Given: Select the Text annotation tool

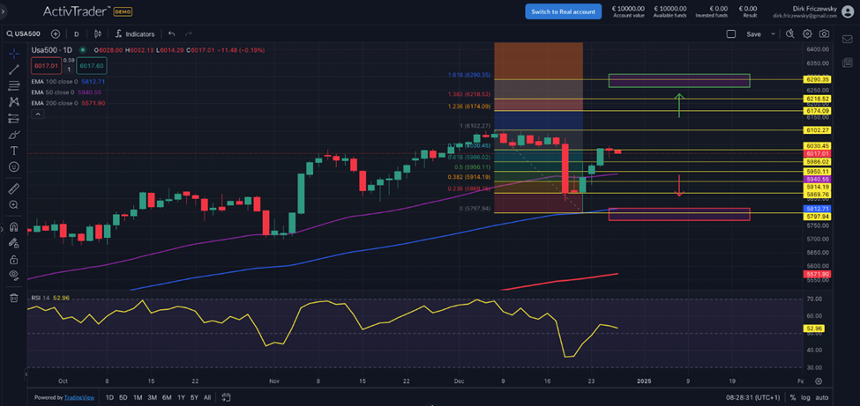Looking at the screenshot, I should coord(13,151).
